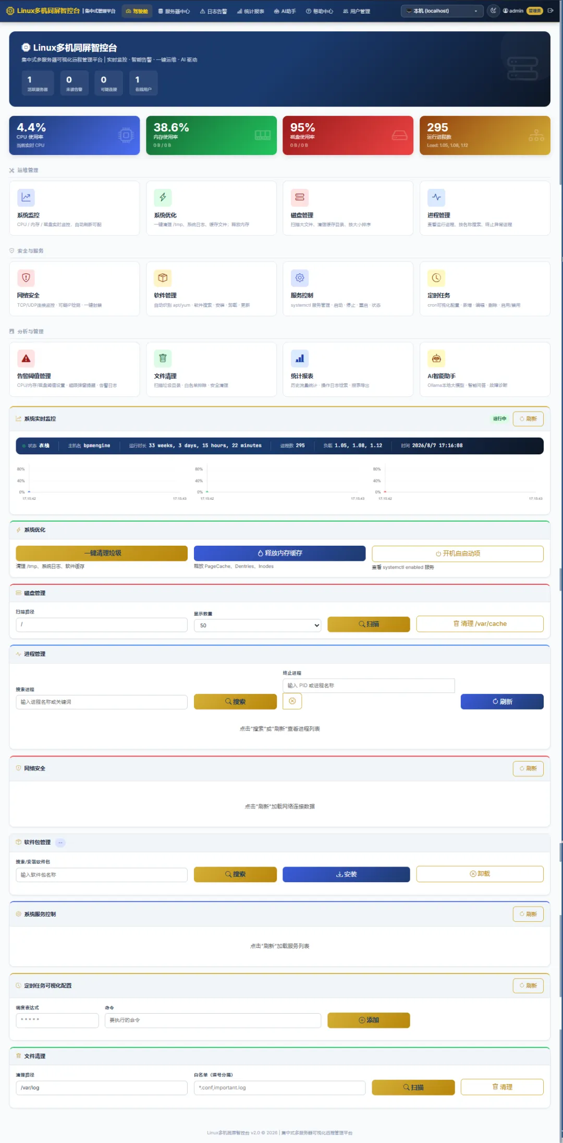This screenshot has width=563, height=1143.
Task: Refresh the 定时任务可视化配置 panel
Action: point(528,985)
